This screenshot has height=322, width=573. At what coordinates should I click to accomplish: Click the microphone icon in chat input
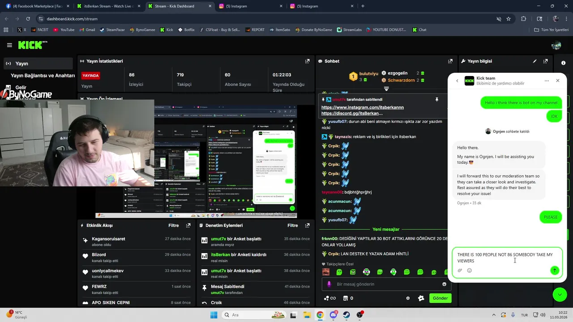point(329,284)
